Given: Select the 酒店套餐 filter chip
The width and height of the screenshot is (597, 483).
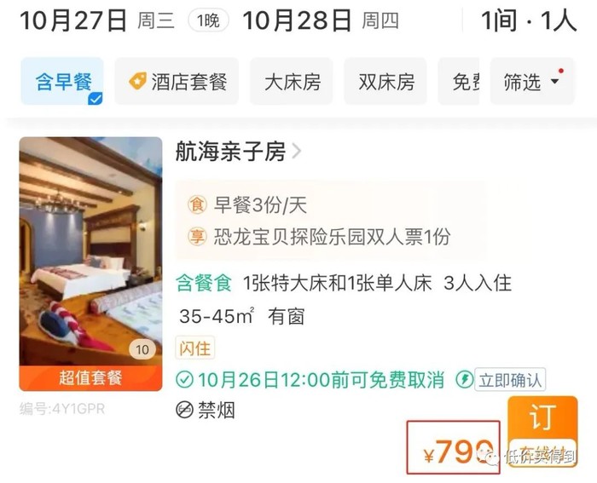Looking at the screenshot, I should pyautogui.click(x=177, y=82).
